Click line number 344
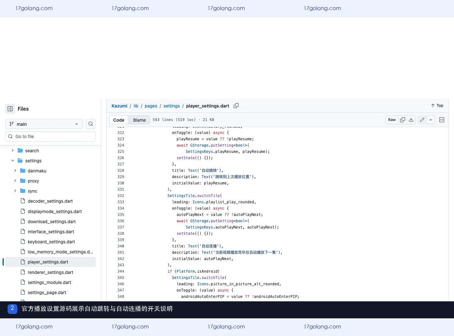454x336 pixels. pyautogui.click(x=121, y=271)
